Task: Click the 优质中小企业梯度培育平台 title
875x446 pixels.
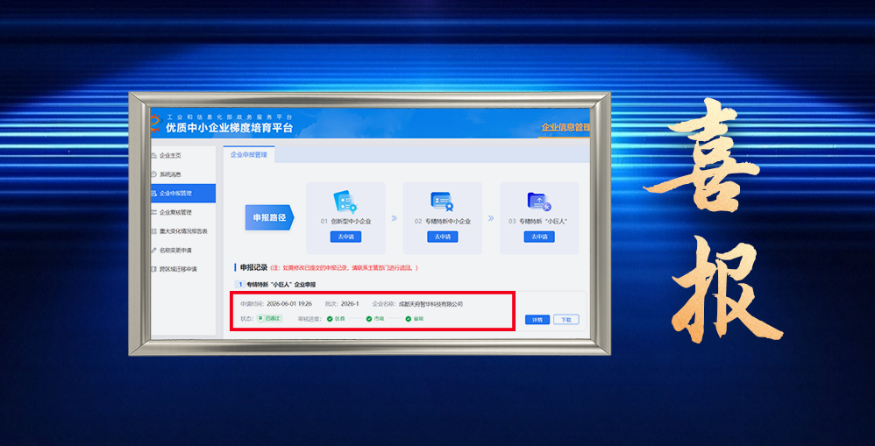Action: pos(230,128)
